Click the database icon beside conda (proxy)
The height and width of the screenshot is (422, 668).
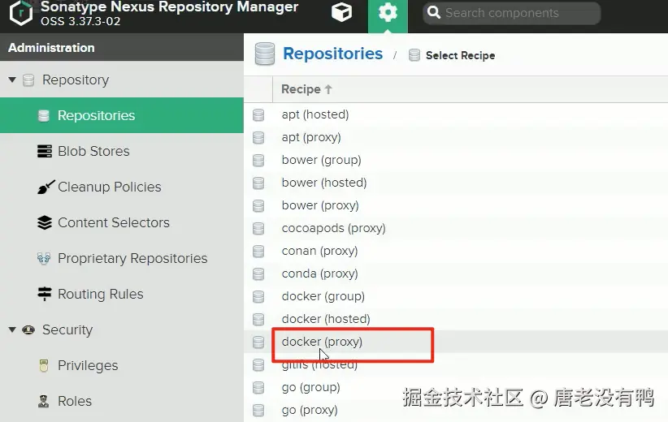tap(258, 274)
